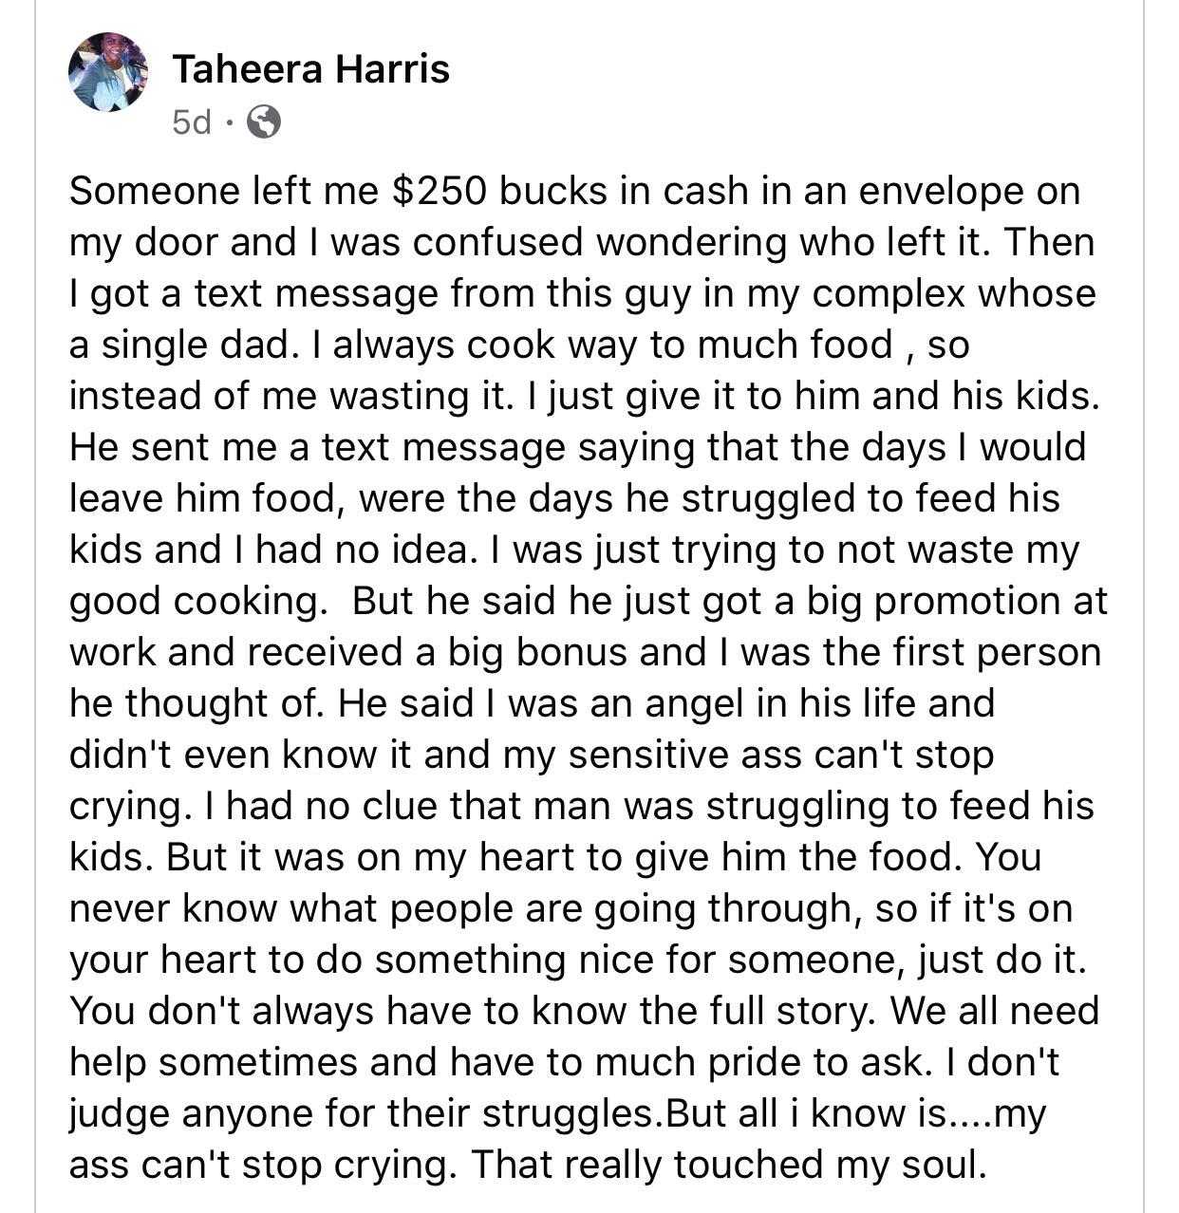
Task: Click the words "single dad" in the post
Action: pos(194,345)
